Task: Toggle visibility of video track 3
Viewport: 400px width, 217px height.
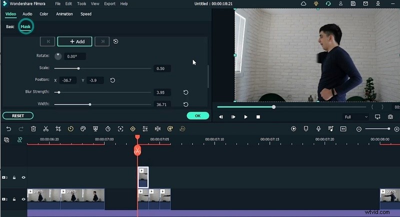Action: pos(23,177)
